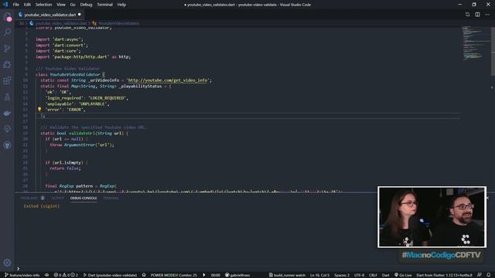Click the open changes icon in editor toolbar
This screenshot has width=495, height=278.
tap(467, 15)
